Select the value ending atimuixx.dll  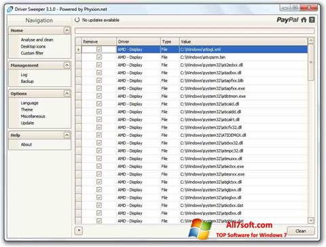(x=211, y=159)
